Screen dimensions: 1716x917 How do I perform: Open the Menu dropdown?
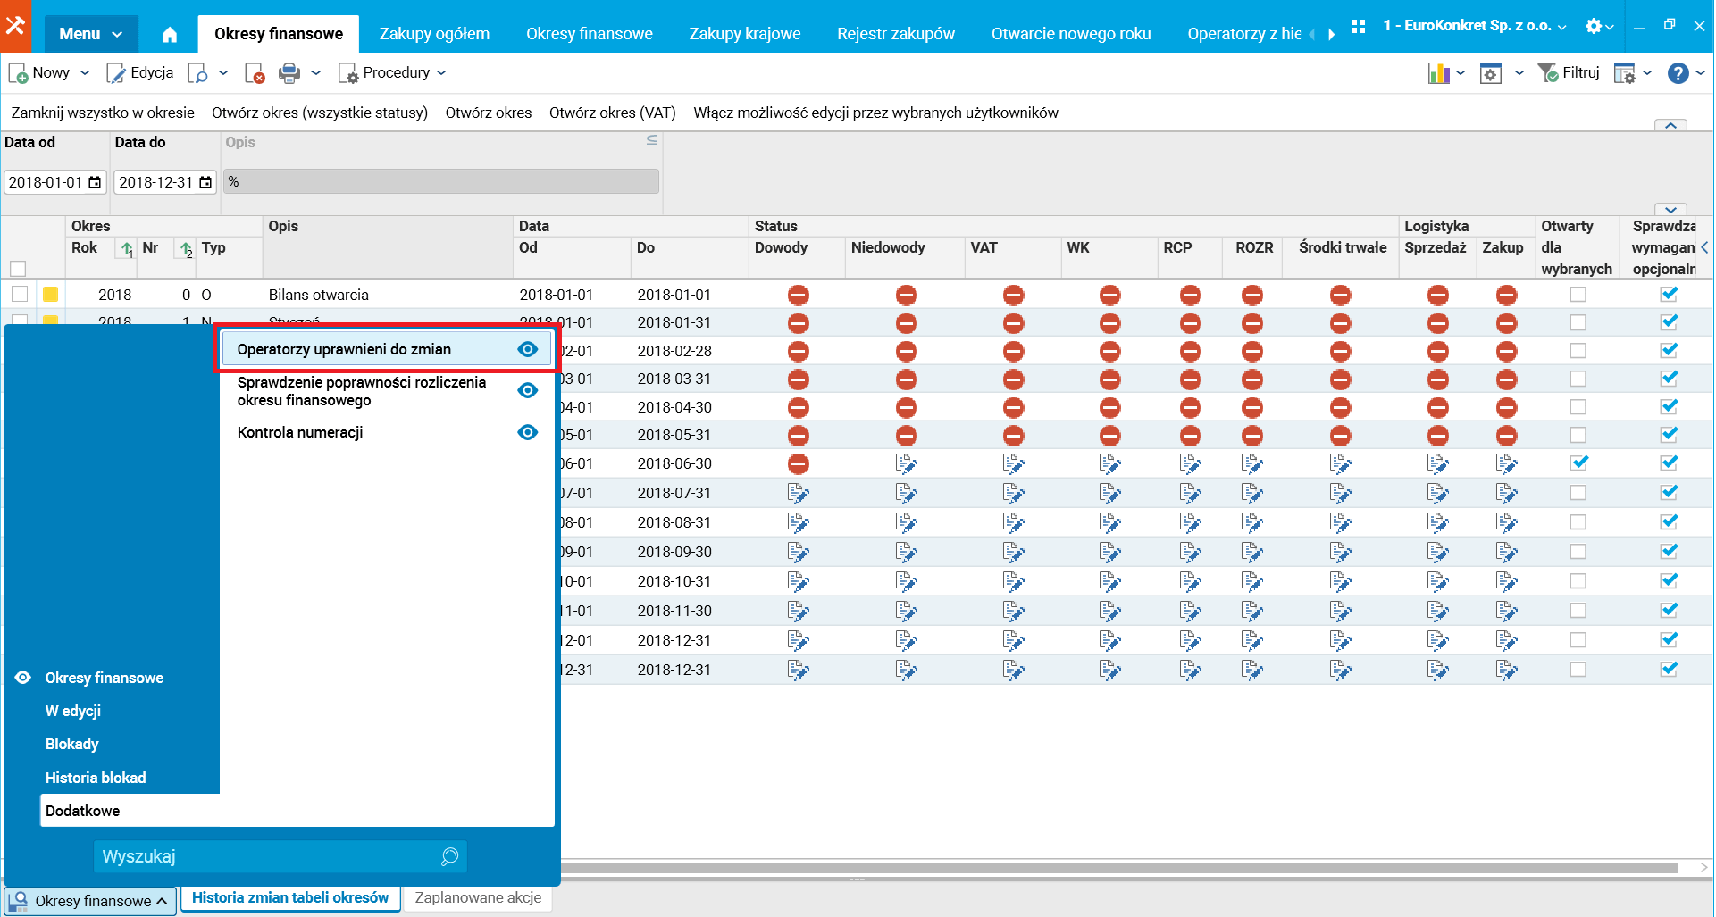click(90, 34)
